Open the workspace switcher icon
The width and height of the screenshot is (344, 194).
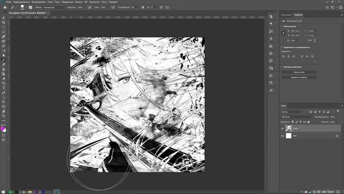click(x=333, y=7)
